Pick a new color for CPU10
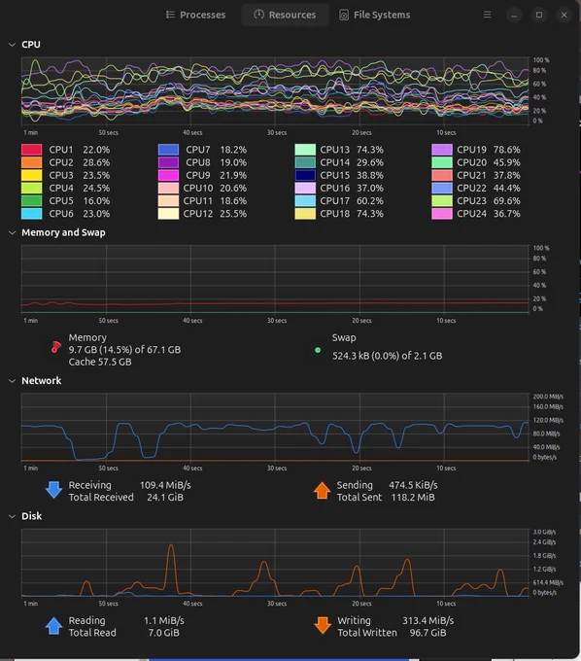 pyautogui.click(x=168, y=188)
